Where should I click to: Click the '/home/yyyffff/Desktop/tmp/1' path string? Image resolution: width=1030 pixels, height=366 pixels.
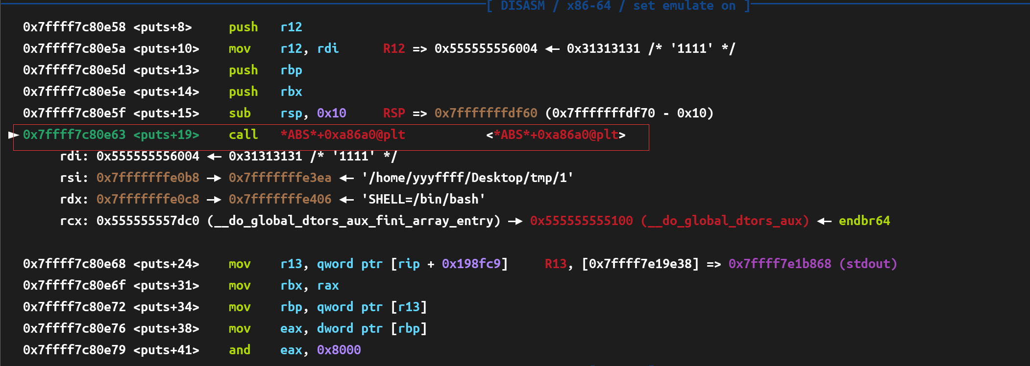pyautogui.click(x=467, y=178)
